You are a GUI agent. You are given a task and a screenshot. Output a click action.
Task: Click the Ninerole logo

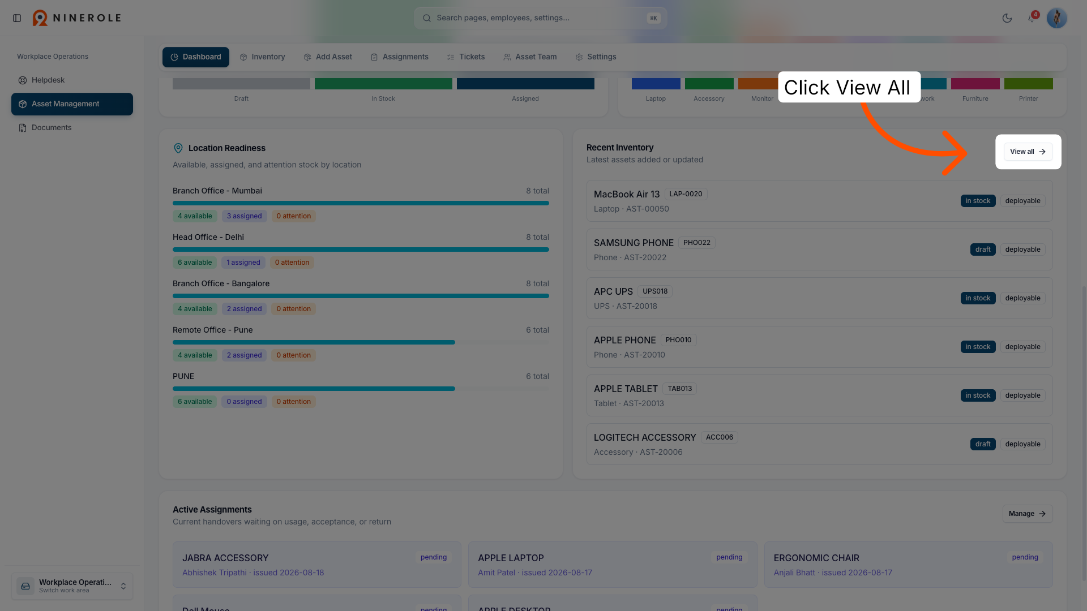(76, 18)
